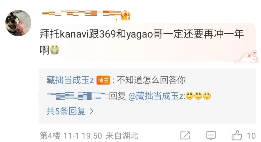Tap the VIP crown level 6 badge
Viewport: 261px width, 142px height.
126,15
